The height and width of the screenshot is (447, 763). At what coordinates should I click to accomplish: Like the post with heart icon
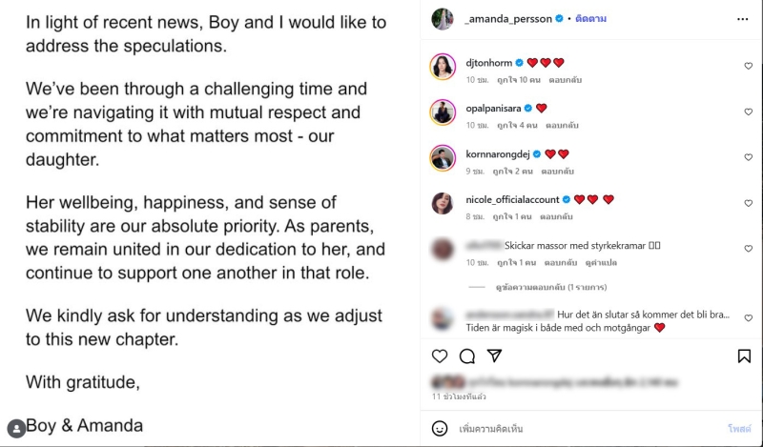coord(440,356)
